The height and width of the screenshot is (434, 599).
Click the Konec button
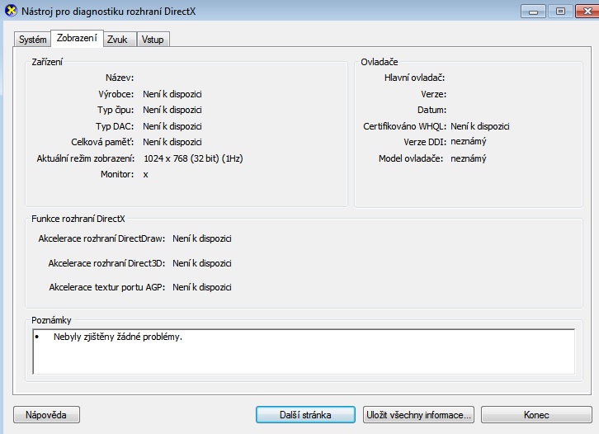pyautogui.click(x=536, y=415)
